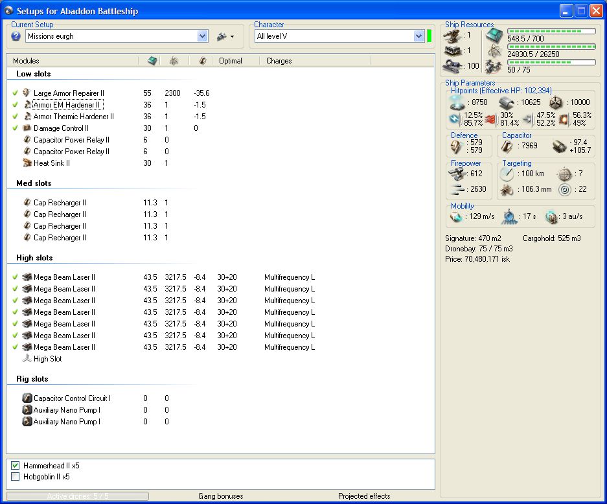Click the Capacitor Control Circuit I rig icon

tap(27, 398)
